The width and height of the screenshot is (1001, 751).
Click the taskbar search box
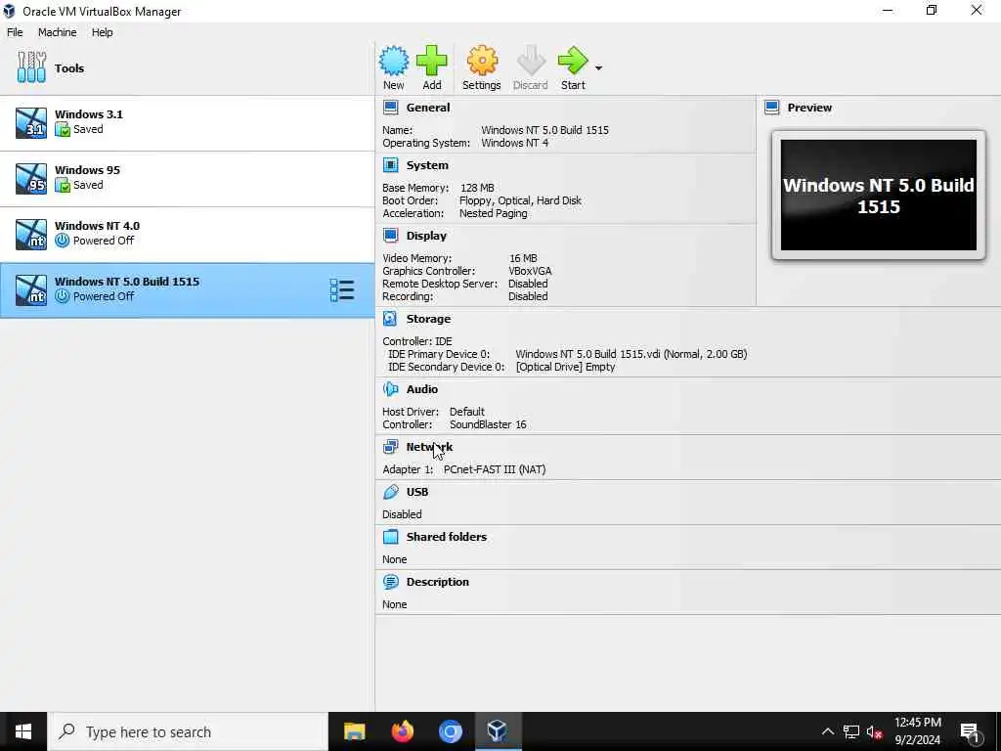click(189, 731)
